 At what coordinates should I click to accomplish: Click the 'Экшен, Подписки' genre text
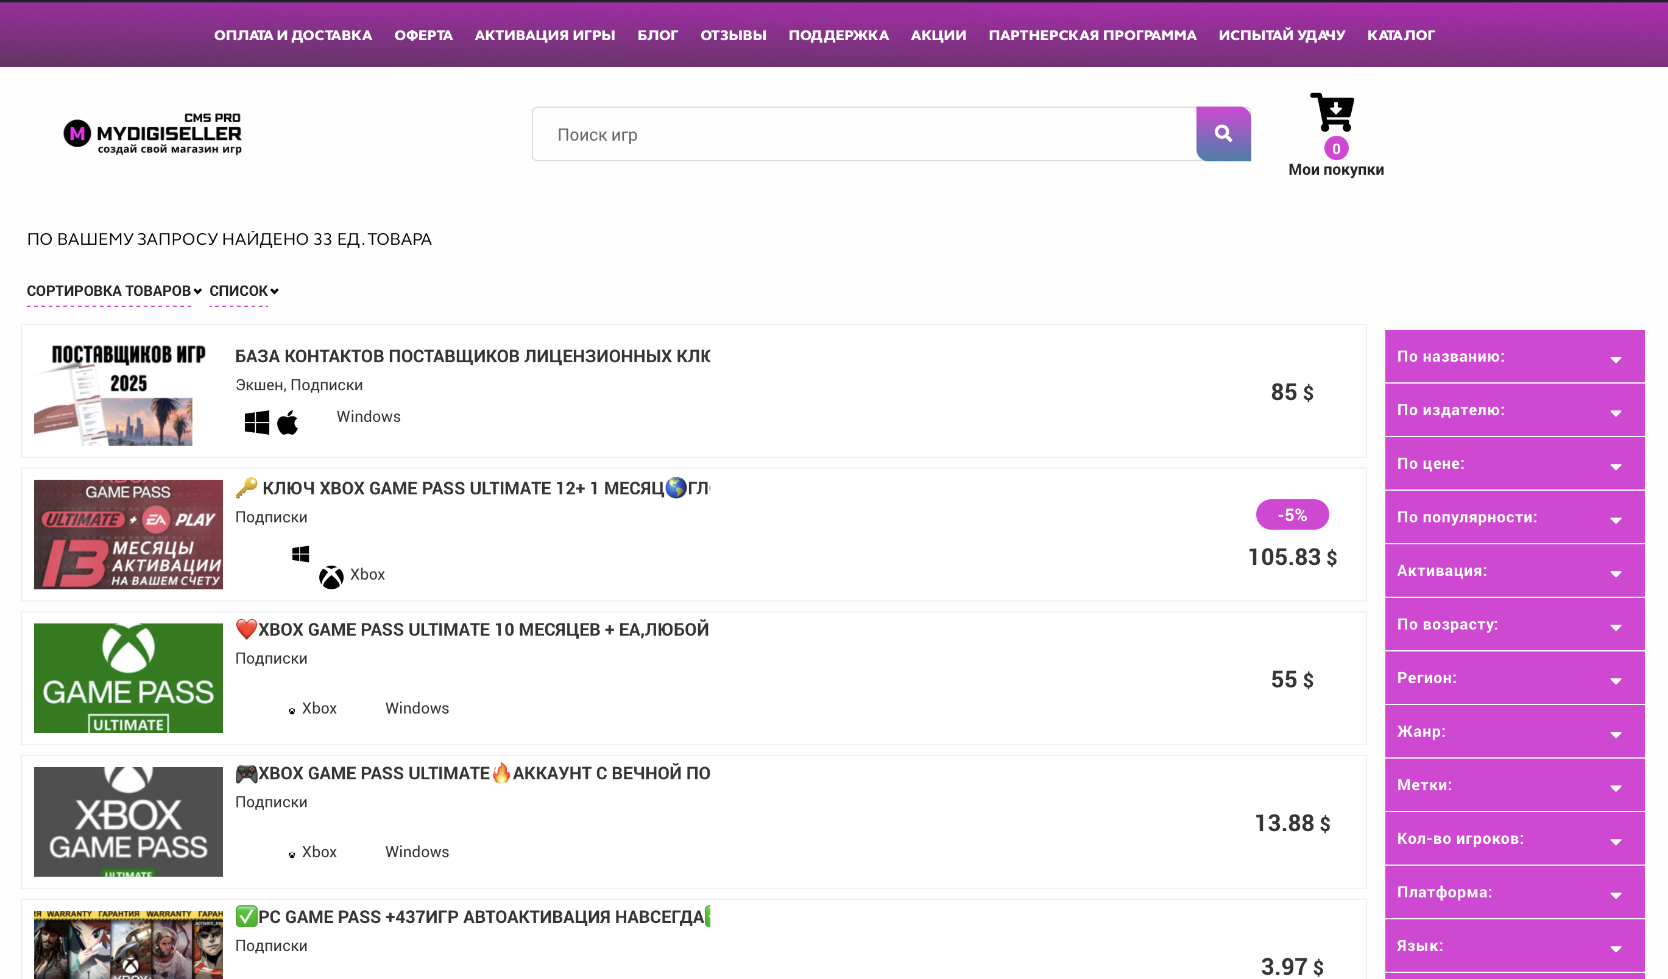coord(299,385)
